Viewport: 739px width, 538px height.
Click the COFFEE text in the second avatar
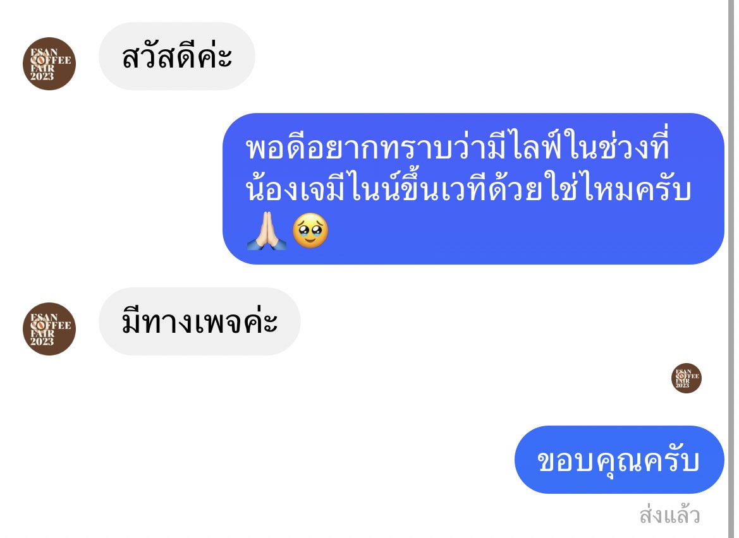coord(51,325)
